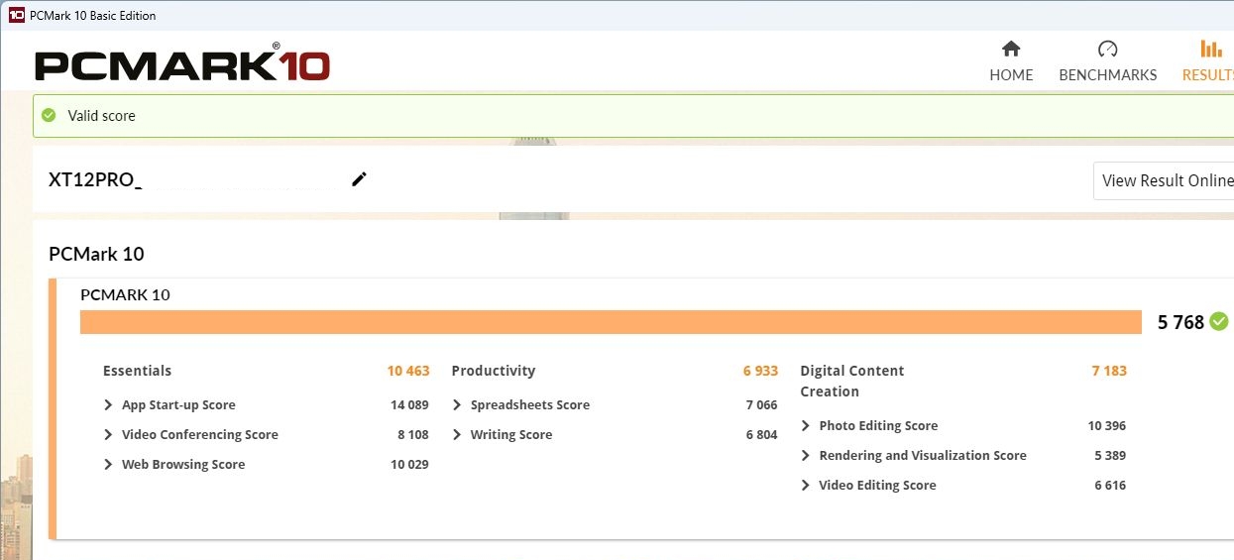Click the overall score 5 768

pos(1180,322)
